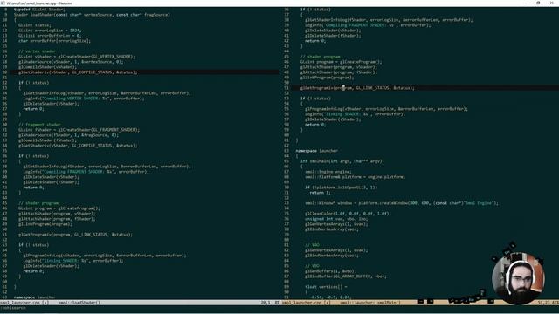
Task: Click left pane line 11 GLuint status
Action: click(35, 25)
